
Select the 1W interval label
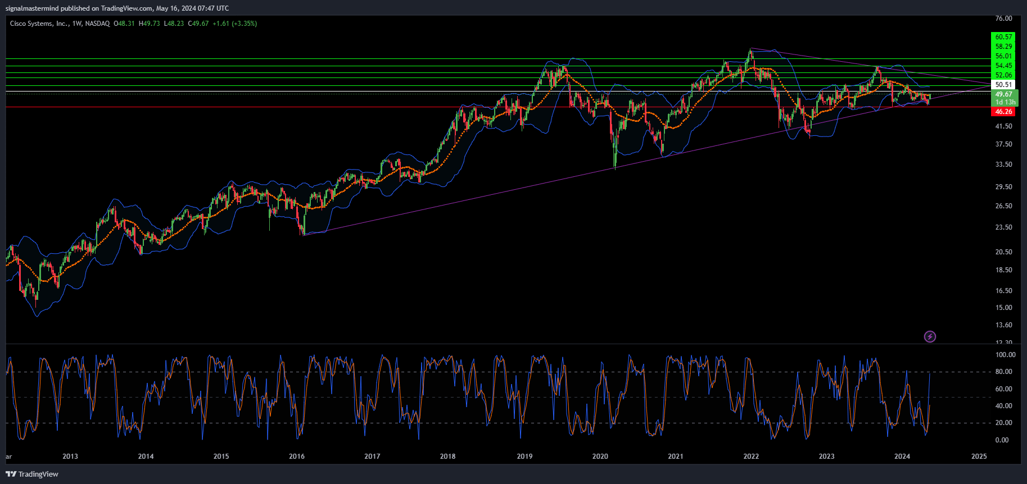77,24
